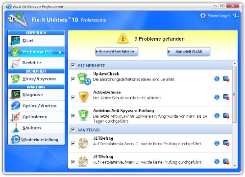Uncheck the JETDefrag drive C: checkbox
The width and height of the screenshot is (245, 177).
click(73, 144)
